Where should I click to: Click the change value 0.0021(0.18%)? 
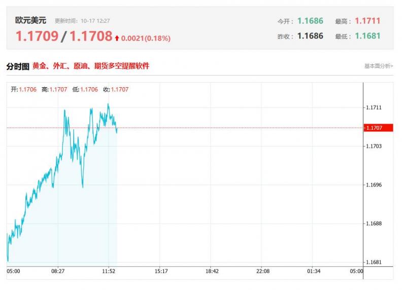click(146, 39)
